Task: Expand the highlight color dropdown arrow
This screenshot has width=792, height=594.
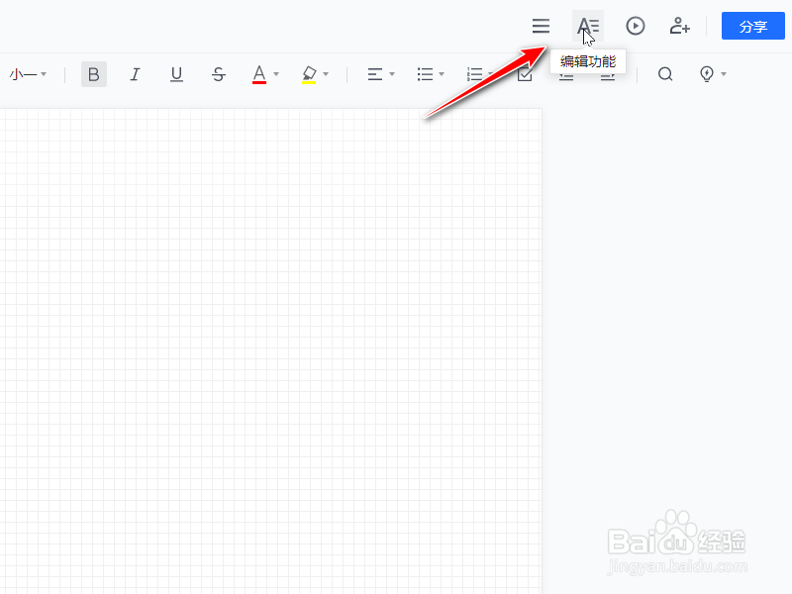Action: [326, 74]
